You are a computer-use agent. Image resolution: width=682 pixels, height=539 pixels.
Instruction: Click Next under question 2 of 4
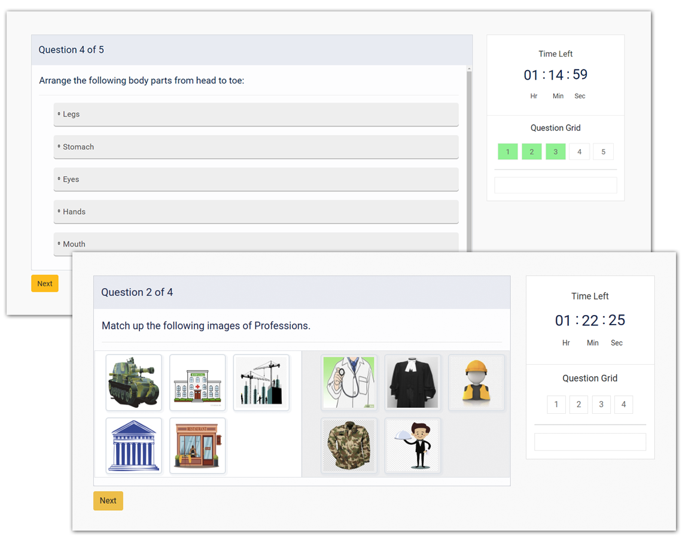click(108, 501)
